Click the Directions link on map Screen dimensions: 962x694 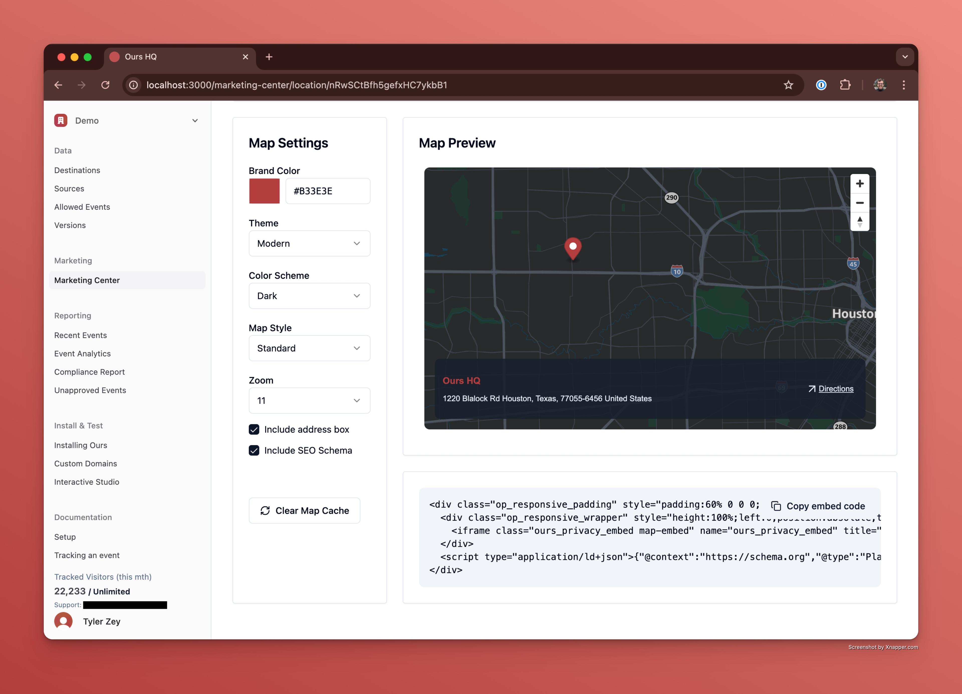tap(835, 389)
